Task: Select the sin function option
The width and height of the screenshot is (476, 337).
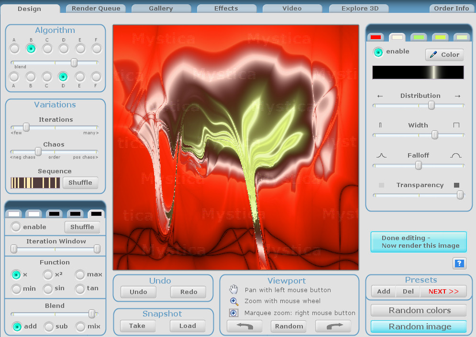Action: (x=48, y=289)
